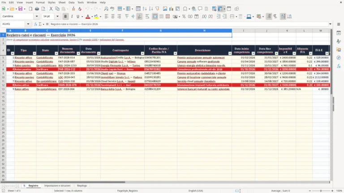The image size is (344, 193).
Task: Open the 14 pt font size dropdown
Action: pos(57,17)
